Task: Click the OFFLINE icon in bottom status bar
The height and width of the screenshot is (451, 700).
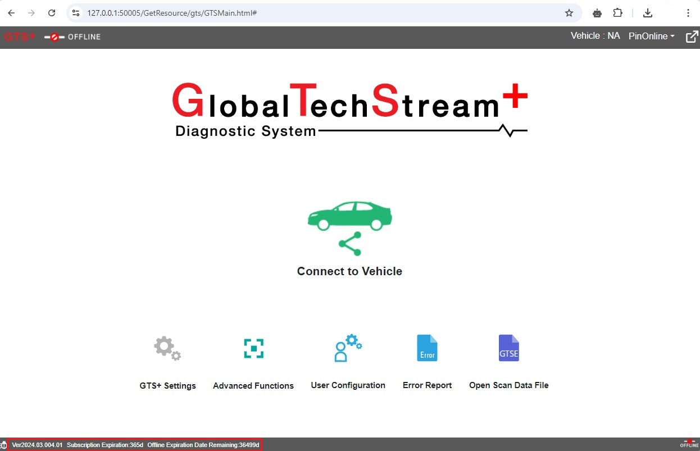Action: [x=689, y=444]
